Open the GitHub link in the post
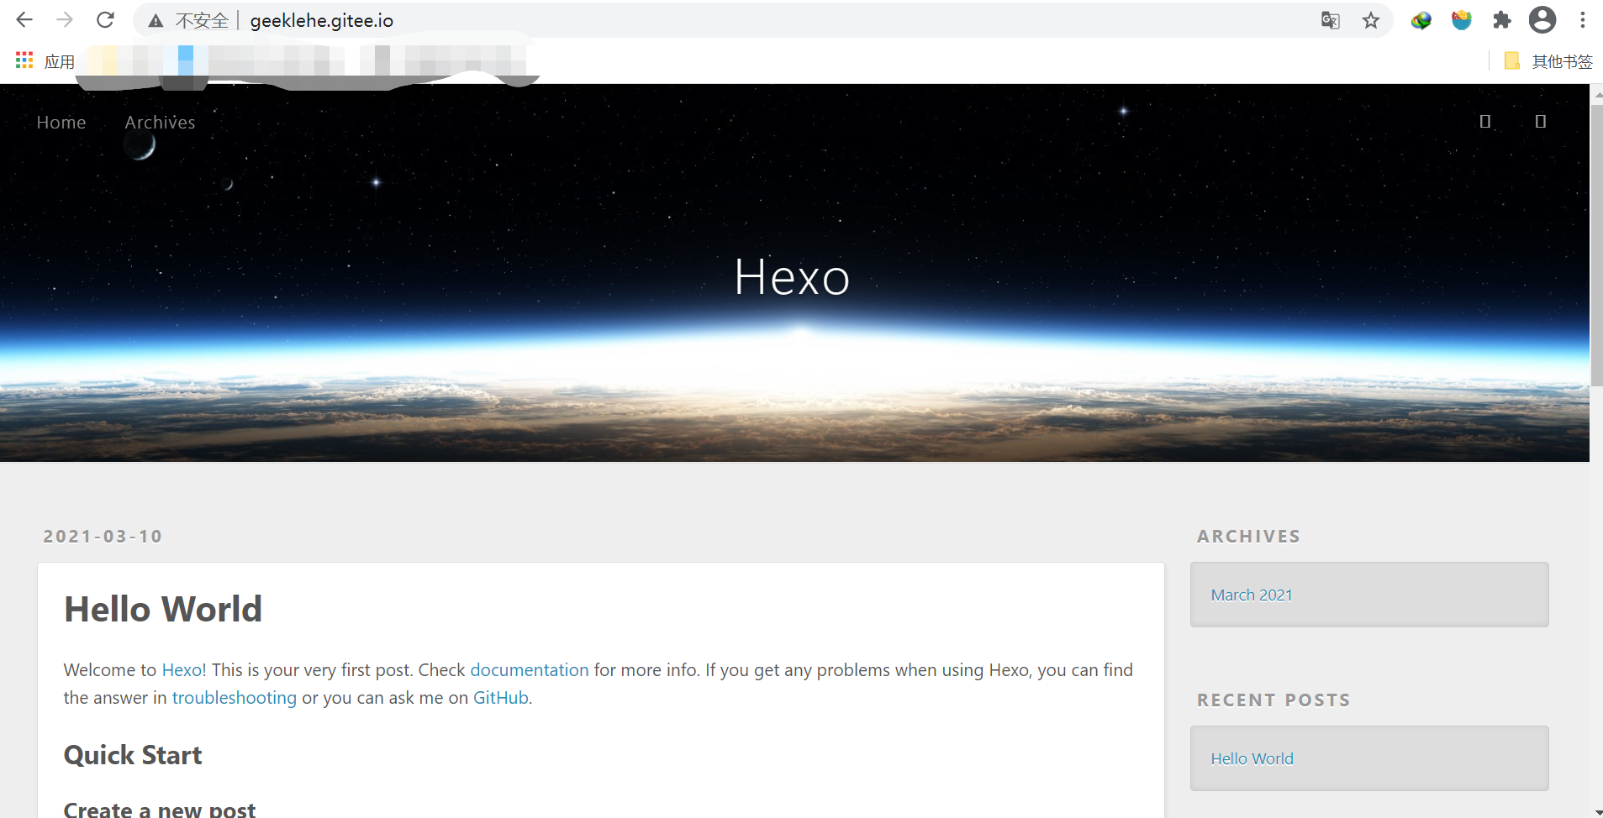This screenshot has width=1603, height=818. pos(501,698)
